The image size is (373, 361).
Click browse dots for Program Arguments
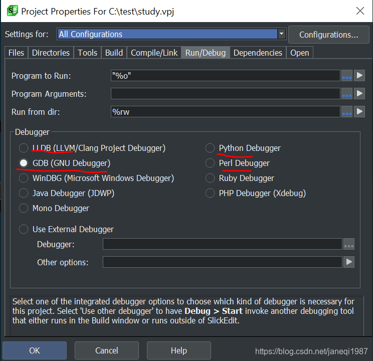tap(347, 94)
